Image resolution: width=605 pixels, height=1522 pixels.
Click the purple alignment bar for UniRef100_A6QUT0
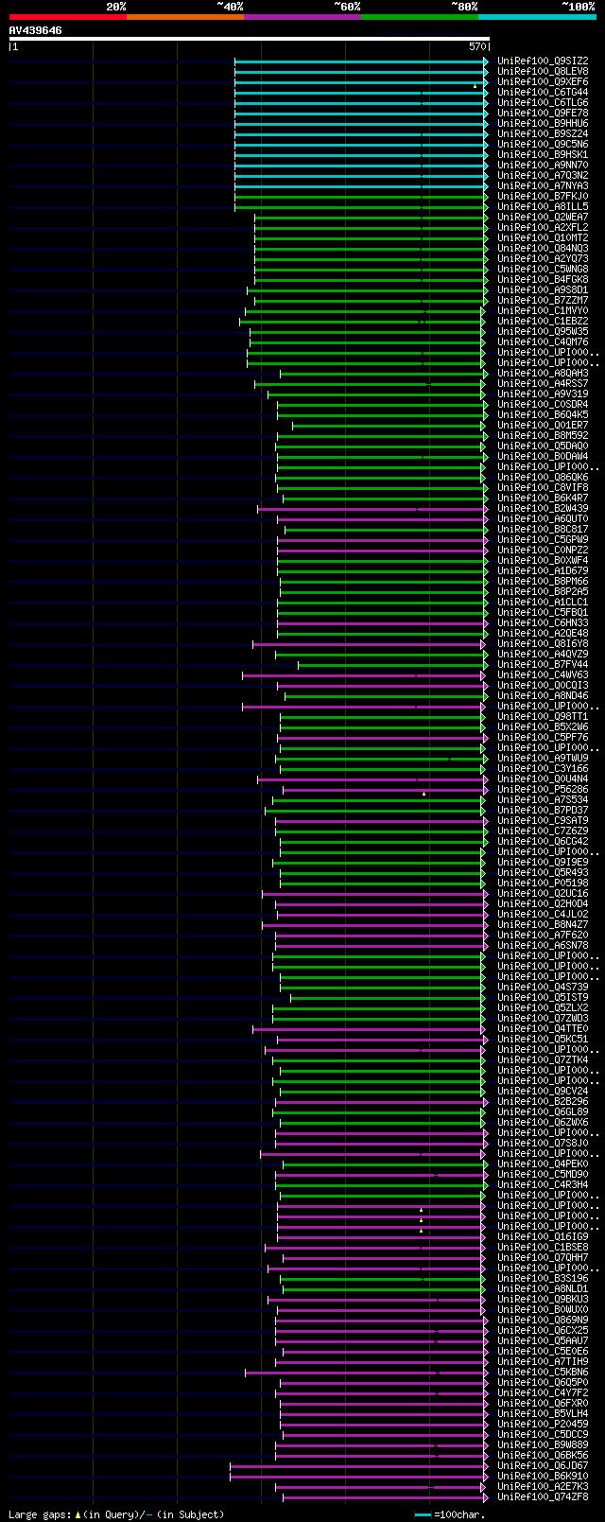pyautogui.click(x=383, y=519)
